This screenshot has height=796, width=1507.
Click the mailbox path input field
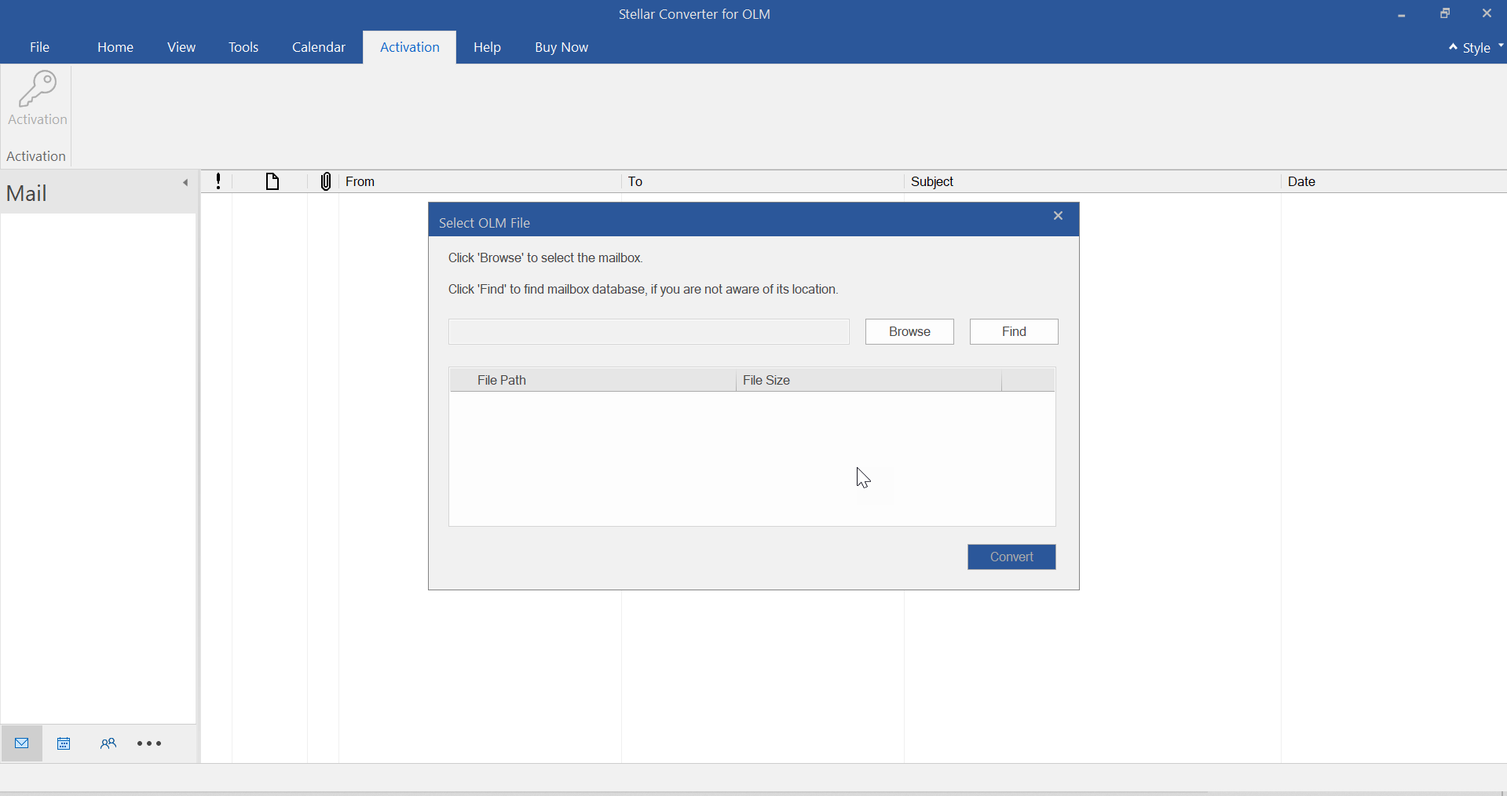(x=649, y=331)
